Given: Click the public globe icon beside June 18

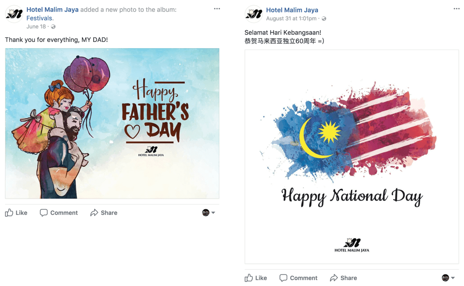Looking at the screenshot, I should [53, 27].
